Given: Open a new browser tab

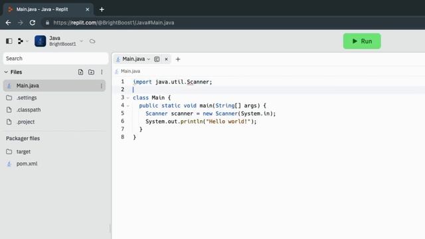Looking at the screenshot, I should (x=102, y=9).
